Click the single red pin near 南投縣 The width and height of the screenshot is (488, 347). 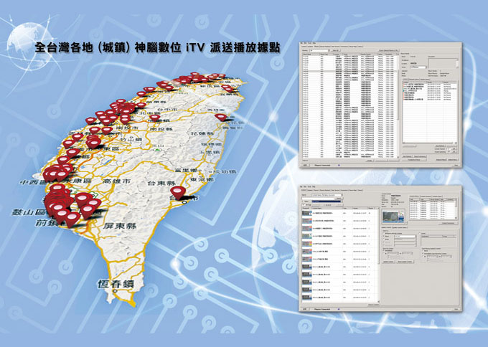[155, 118]
